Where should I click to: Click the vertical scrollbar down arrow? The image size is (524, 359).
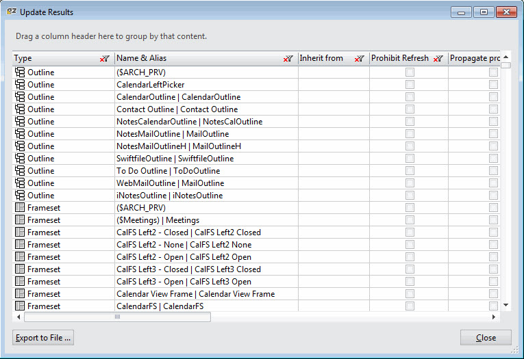coord(506,306)
